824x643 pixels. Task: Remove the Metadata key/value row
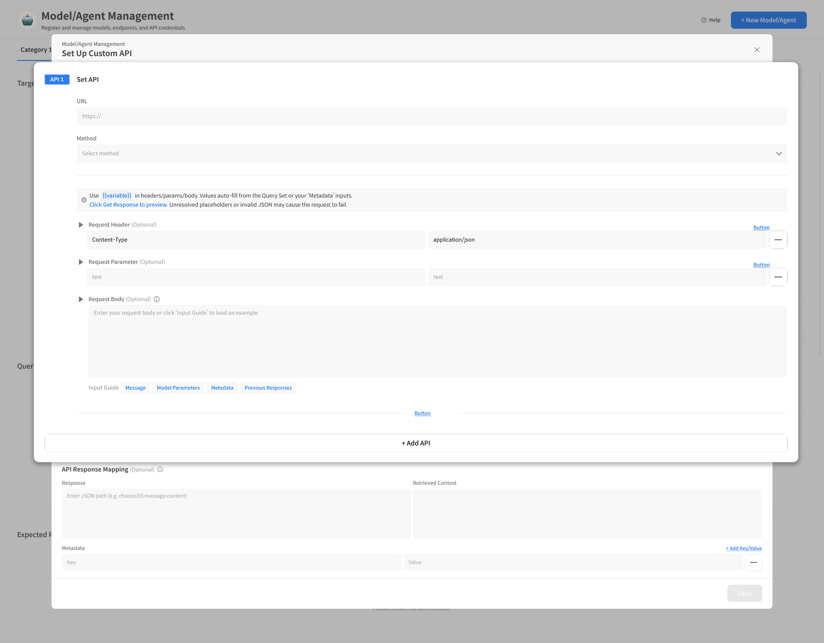click(x=753, y=562)
